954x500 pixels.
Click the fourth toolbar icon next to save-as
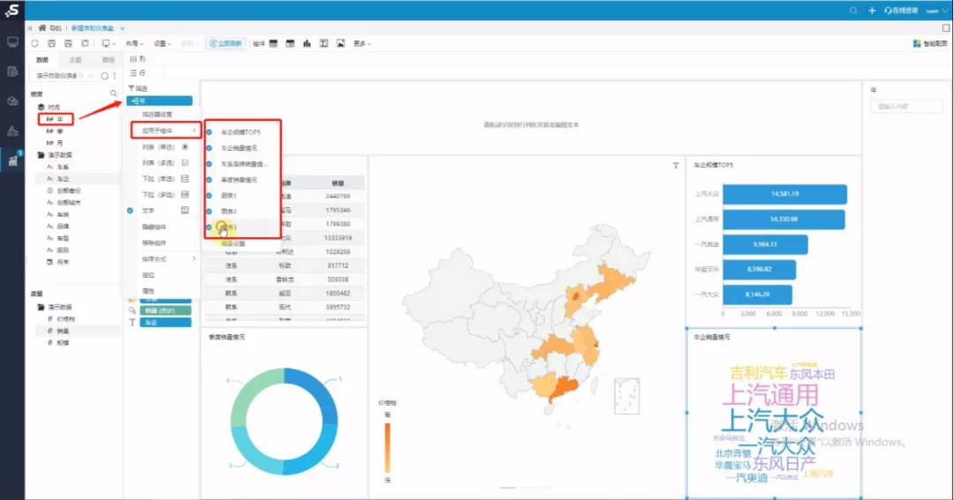[85, 44]
